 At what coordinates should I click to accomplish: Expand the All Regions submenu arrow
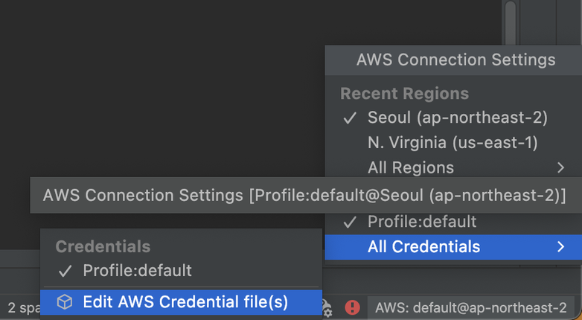click(x=561, y=167)
